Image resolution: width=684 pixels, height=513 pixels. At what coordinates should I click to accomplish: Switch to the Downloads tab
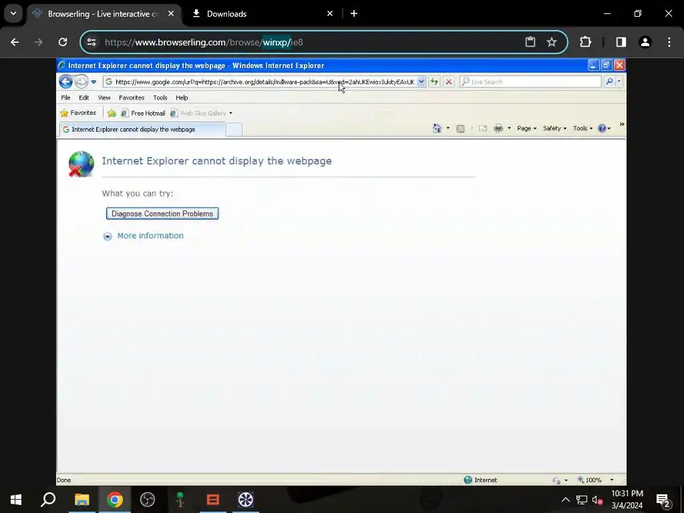[x=262, y=14]
